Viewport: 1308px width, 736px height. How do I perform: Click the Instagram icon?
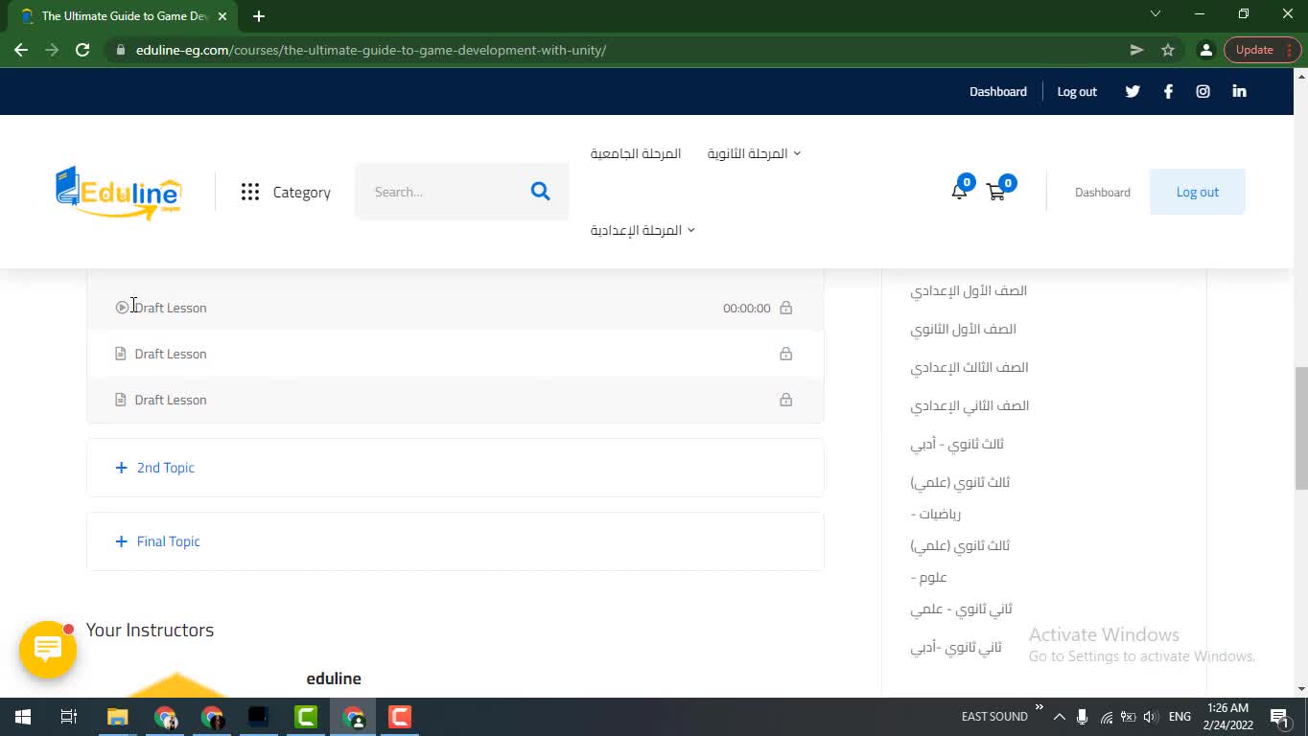(x=1203, y=91)
